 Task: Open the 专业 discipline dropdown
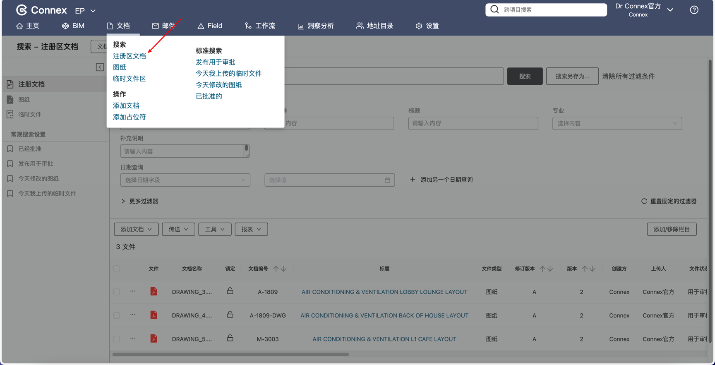[x=617, y=123]
